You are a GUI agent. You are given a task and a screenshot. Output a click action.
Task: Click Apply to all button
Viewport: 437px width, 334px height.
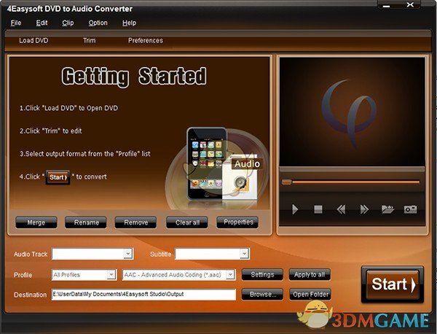click(310, 275)
